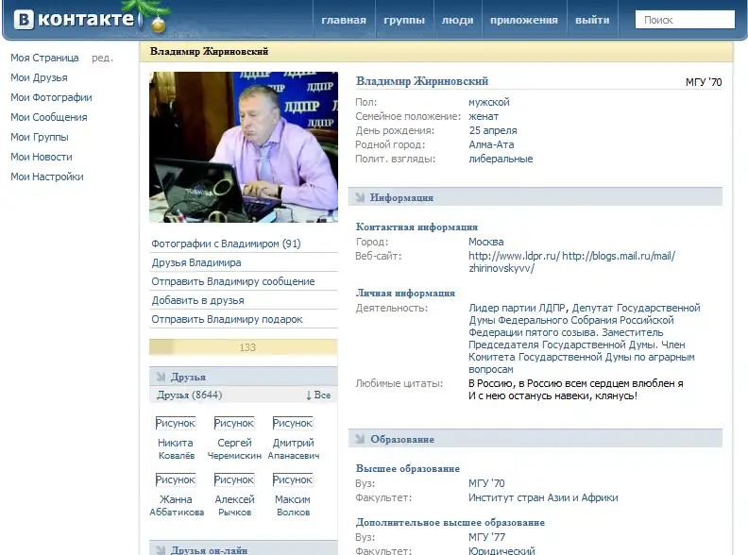Open группы in the top menu
This screenshot has height=555, width=748.
click(x=404, y=20)
